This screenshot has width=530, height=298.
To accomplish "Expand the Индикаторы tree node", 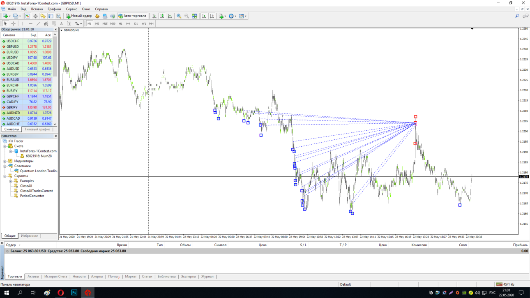I will pyautogui.click(x=5, y=161).
